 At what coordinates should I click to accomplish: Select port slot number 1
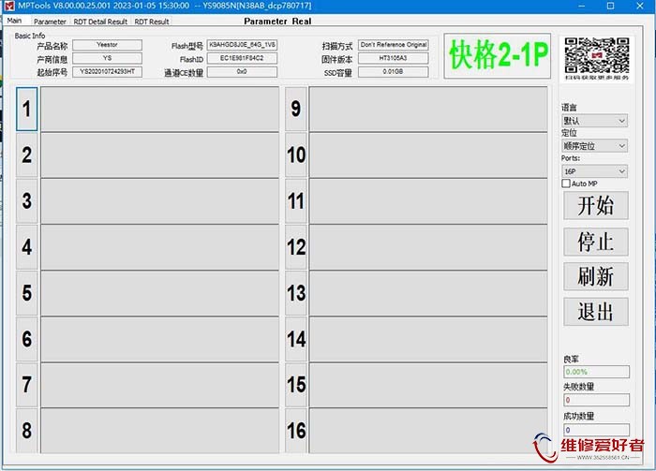(27, 110)
